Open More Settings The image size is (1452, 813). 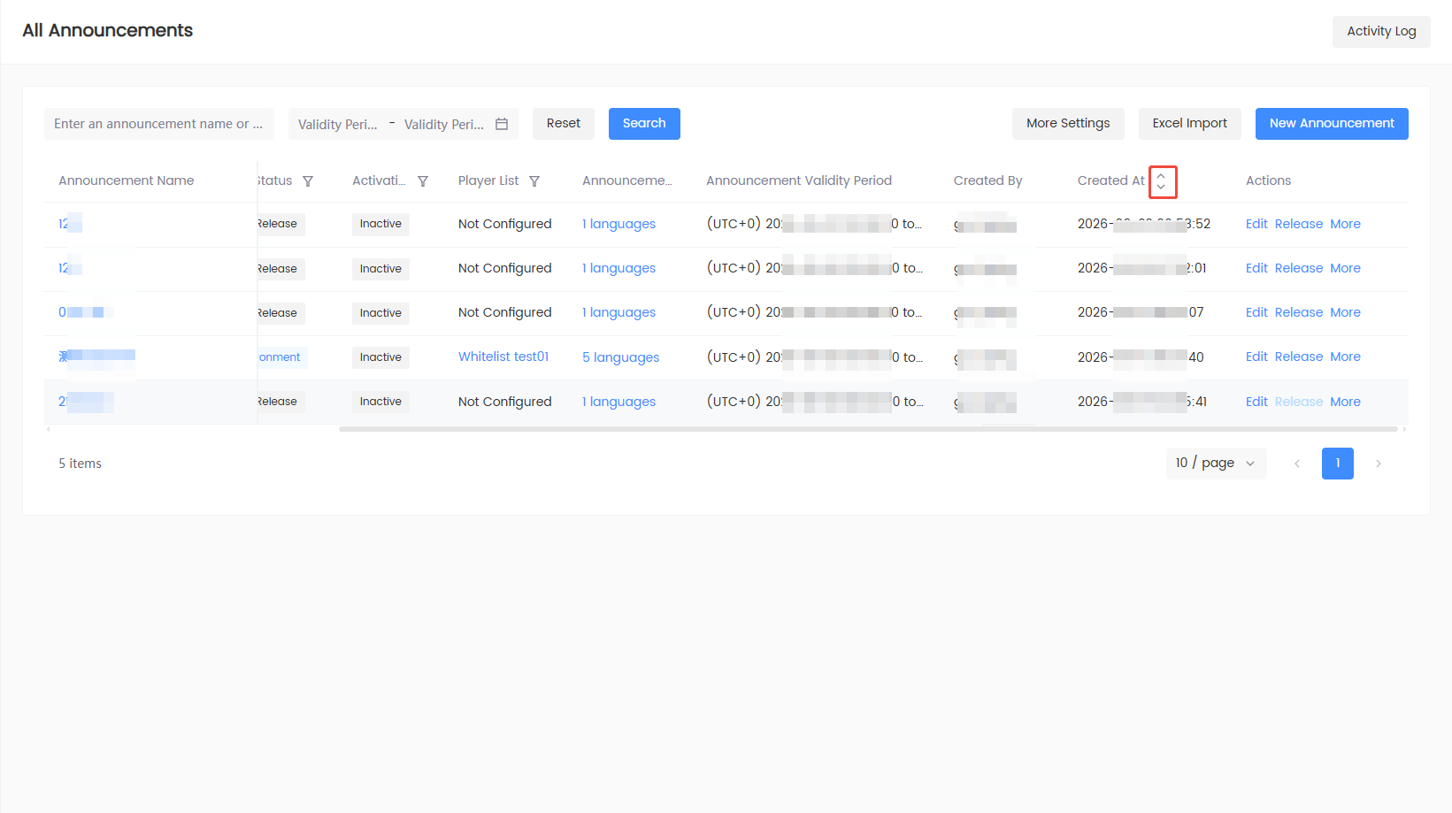pos(1068,124)
